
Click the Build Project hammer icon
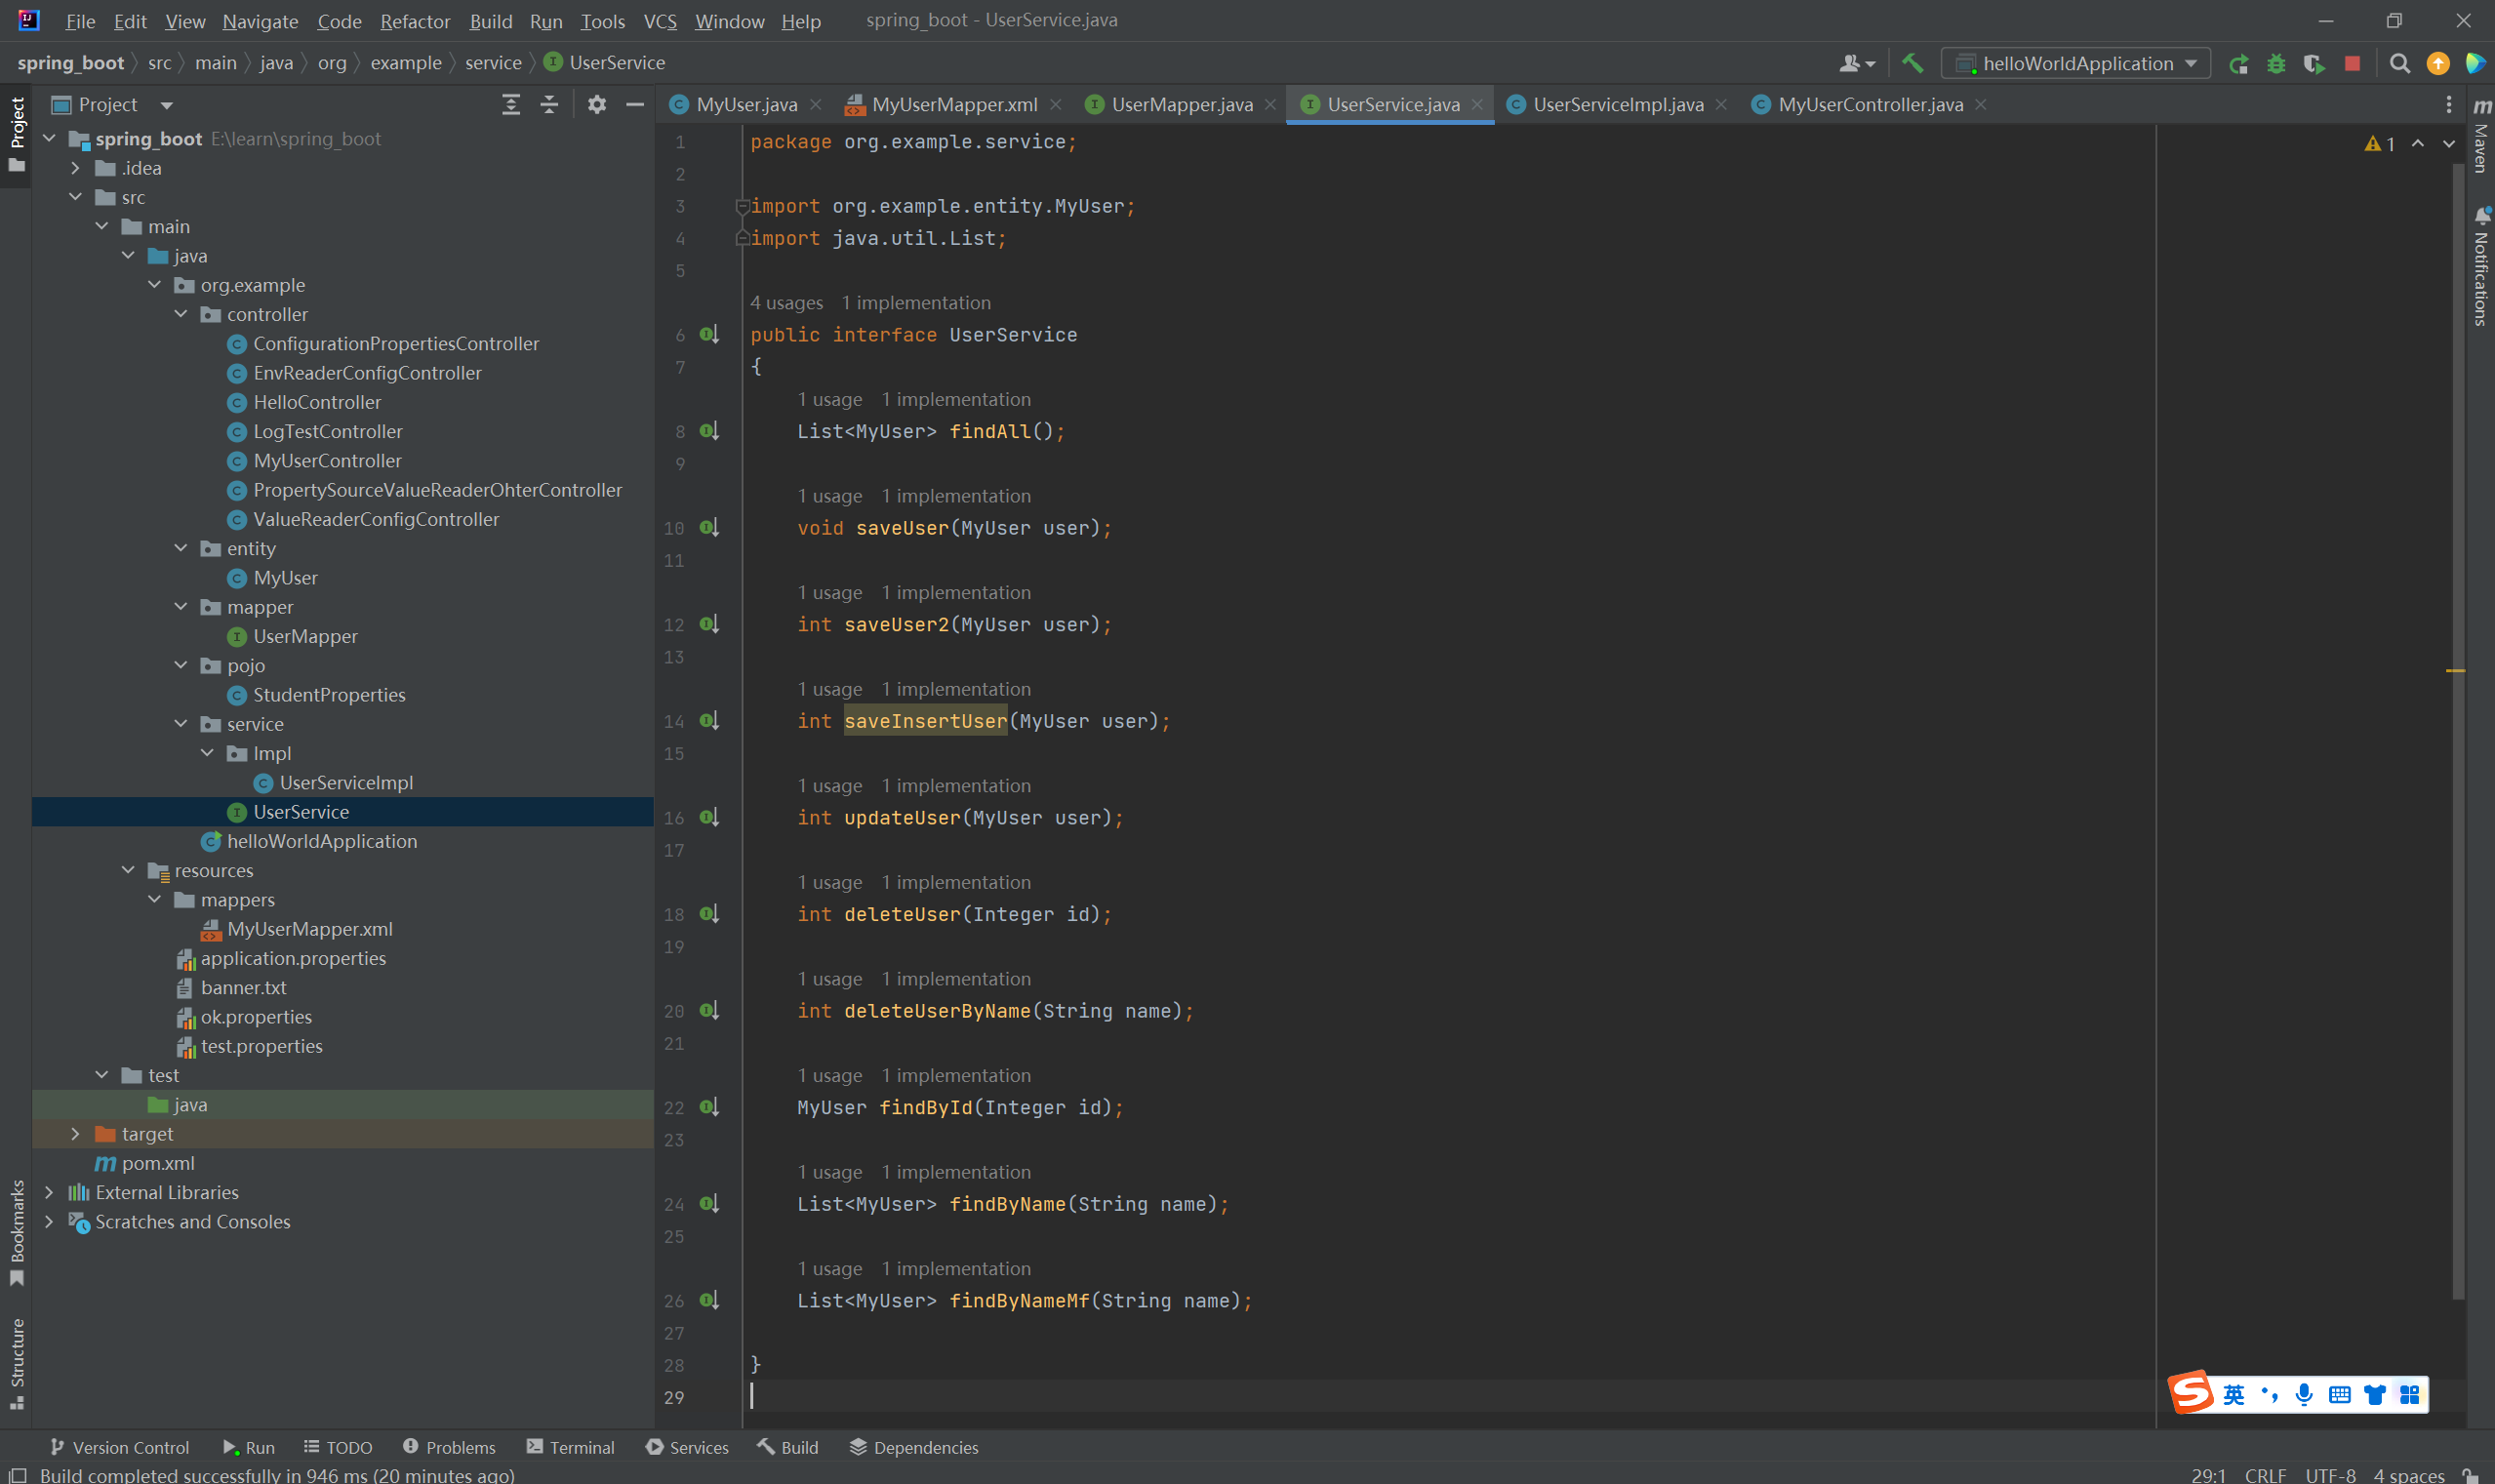[x=1912, y=63]
